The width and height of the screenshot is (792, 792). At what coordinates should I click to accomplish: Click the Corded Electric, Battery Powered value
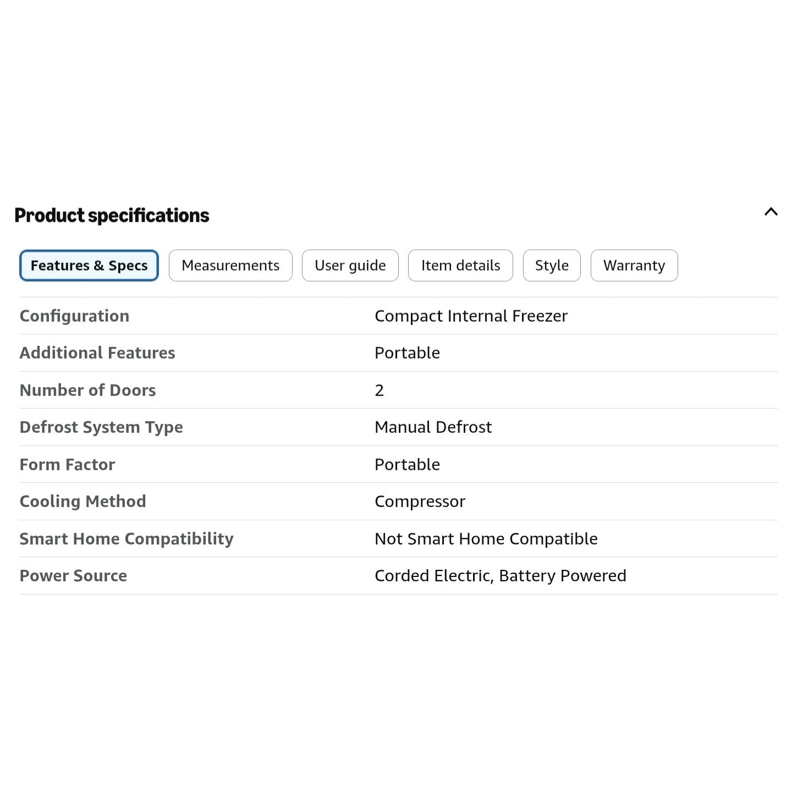501,576
